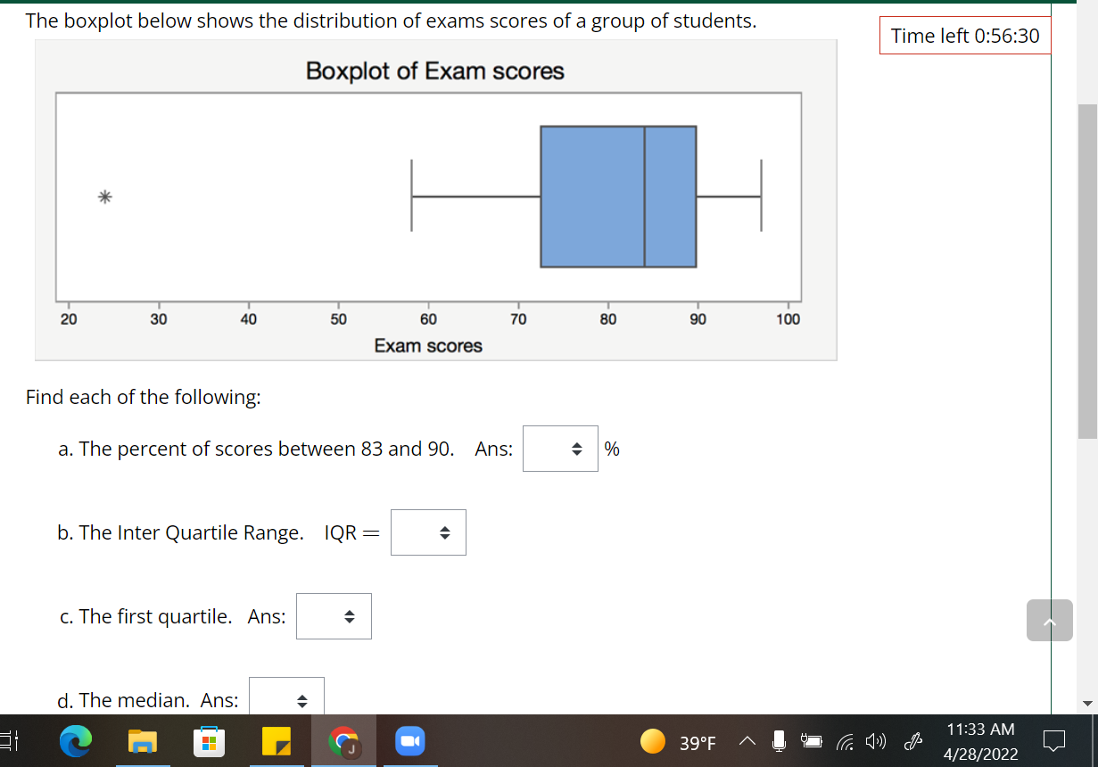Click axis tick label 50

point(338,319)
